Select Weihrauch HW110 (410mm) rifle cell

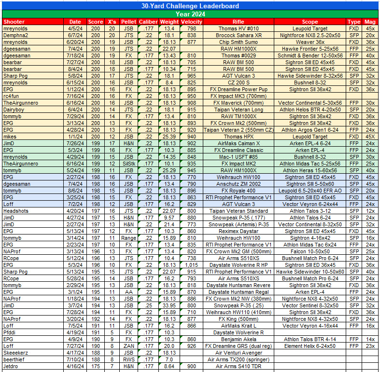239,312
